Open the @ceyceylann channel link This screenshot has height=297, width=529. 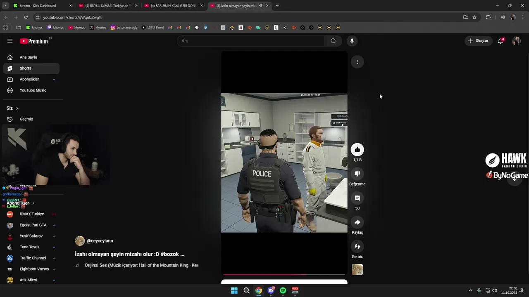(100, 241)
